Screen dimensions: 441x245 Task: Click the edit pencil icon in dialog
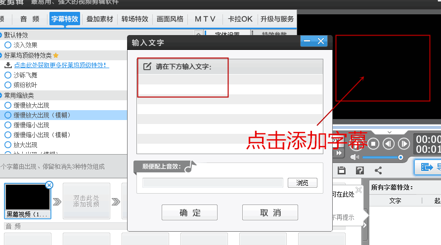[147, 67]
